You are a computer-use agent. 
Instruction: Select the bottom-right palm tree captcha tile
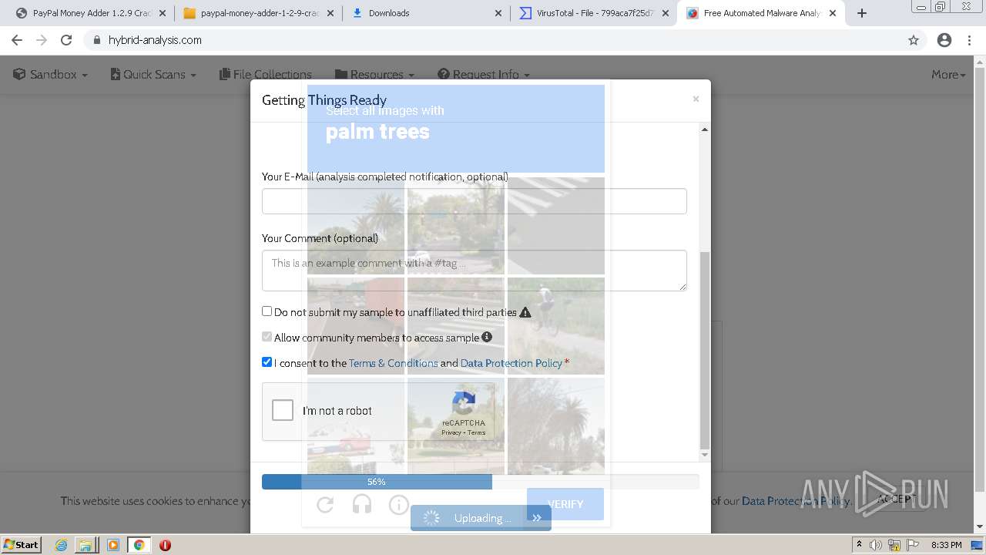556,426
